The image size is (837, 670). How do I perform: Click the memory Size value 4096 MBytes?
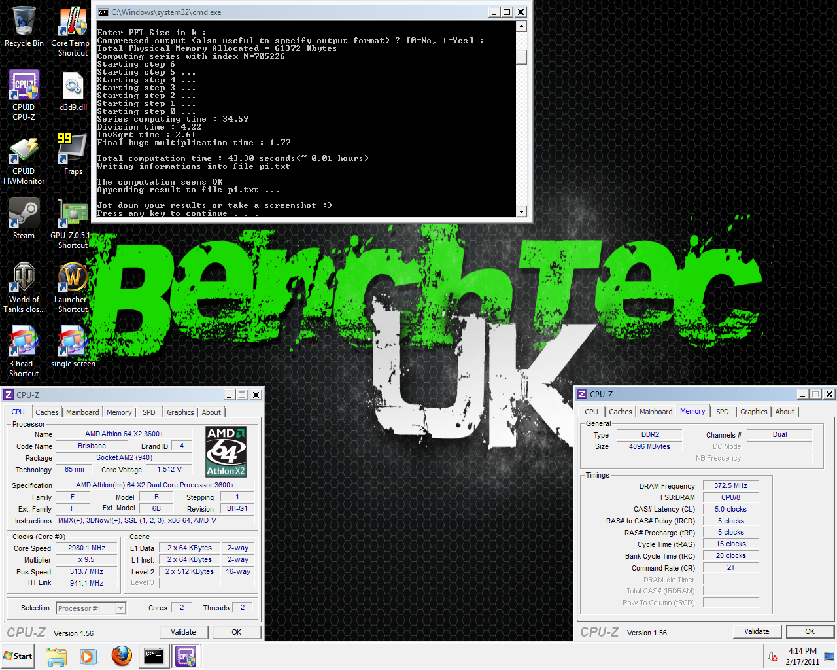coord(649,446)
